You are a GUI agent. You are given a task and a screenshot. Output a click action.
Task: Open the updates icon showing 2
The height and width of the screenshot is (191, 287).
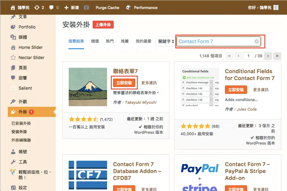coord(37,7)
